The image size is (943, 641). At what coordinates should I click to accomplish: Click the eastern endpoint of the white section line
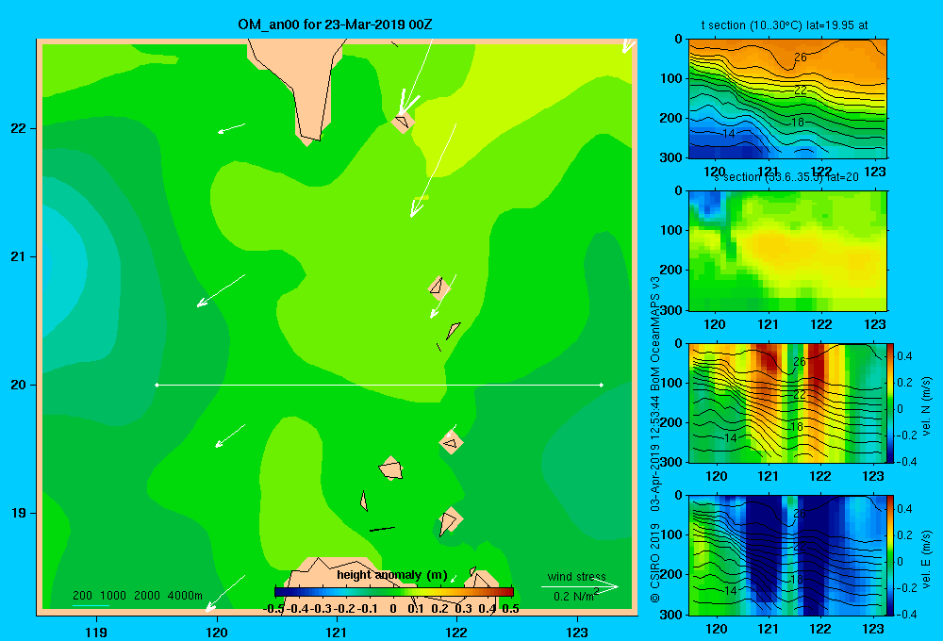602,385
